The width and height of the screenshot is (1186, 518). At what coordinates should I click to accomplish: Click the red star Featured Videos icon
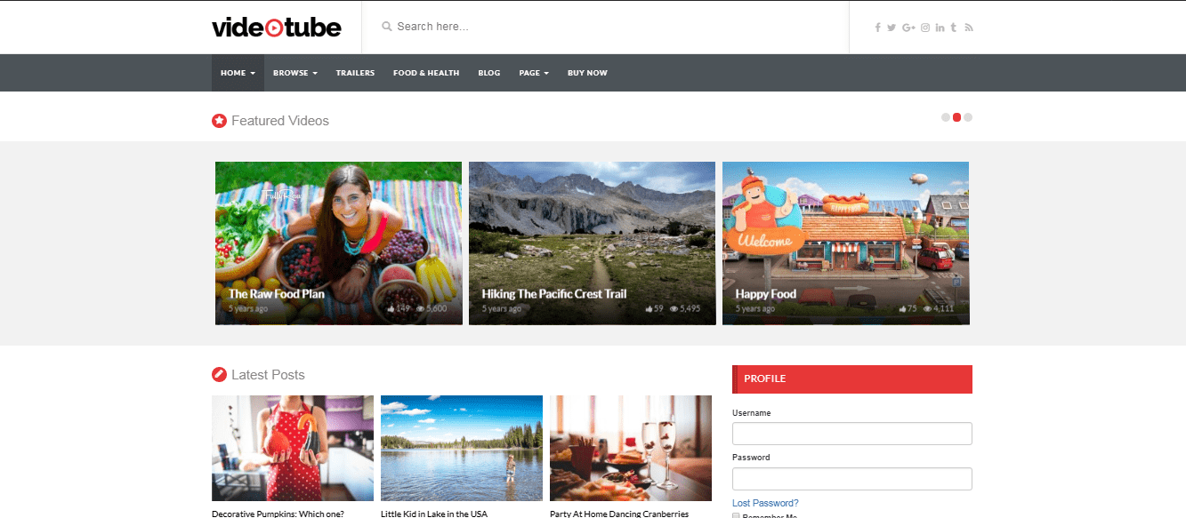point(219,120)
